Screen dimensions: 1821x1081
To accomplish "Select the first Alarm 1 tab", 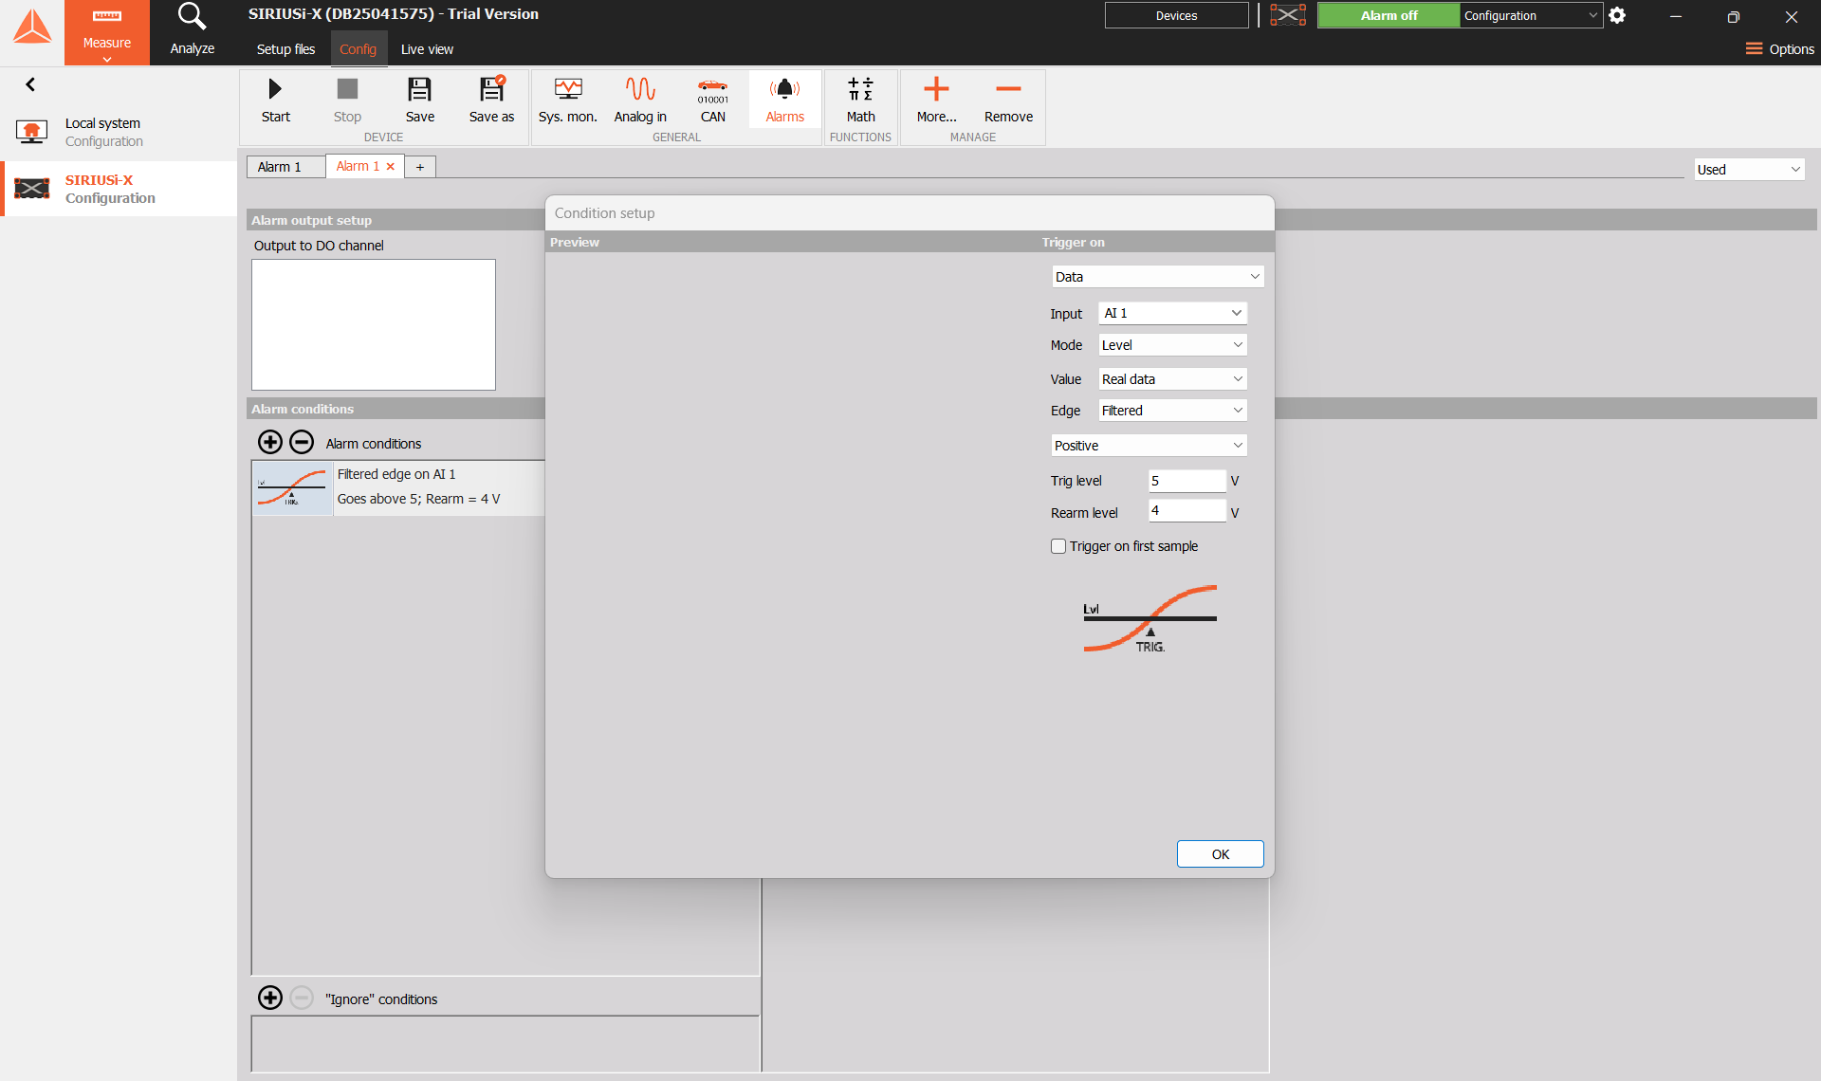I will 285,167.
